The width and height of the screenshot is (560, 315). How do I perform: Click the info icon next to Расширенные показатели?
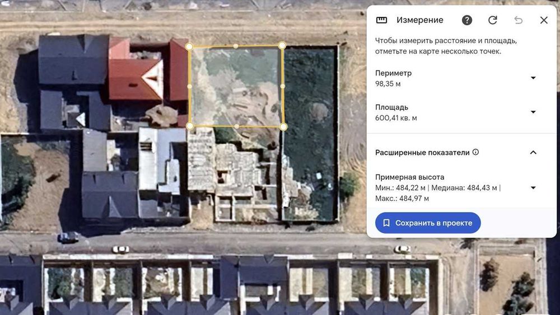pos(475,152)
